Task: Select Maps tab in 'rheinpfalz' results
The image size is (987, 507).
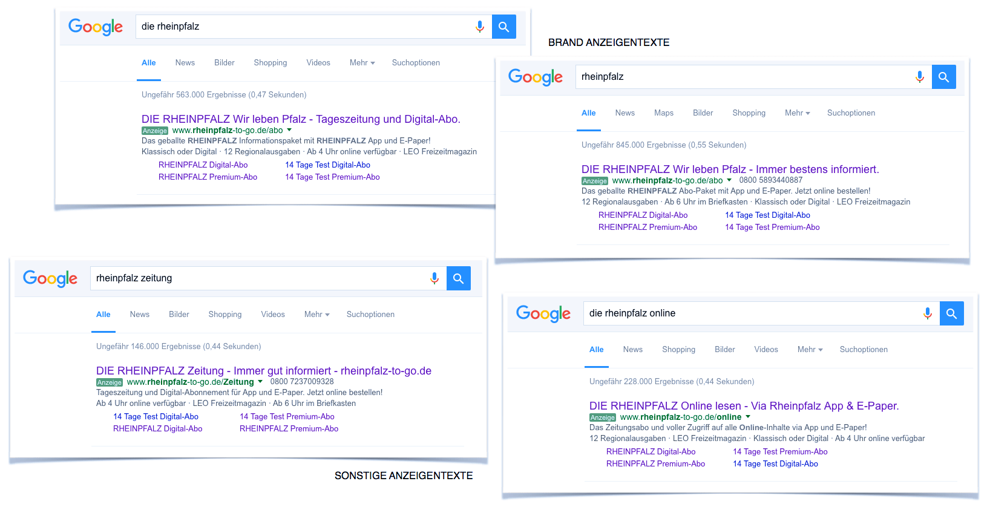Action: click(x=664, y=113)
